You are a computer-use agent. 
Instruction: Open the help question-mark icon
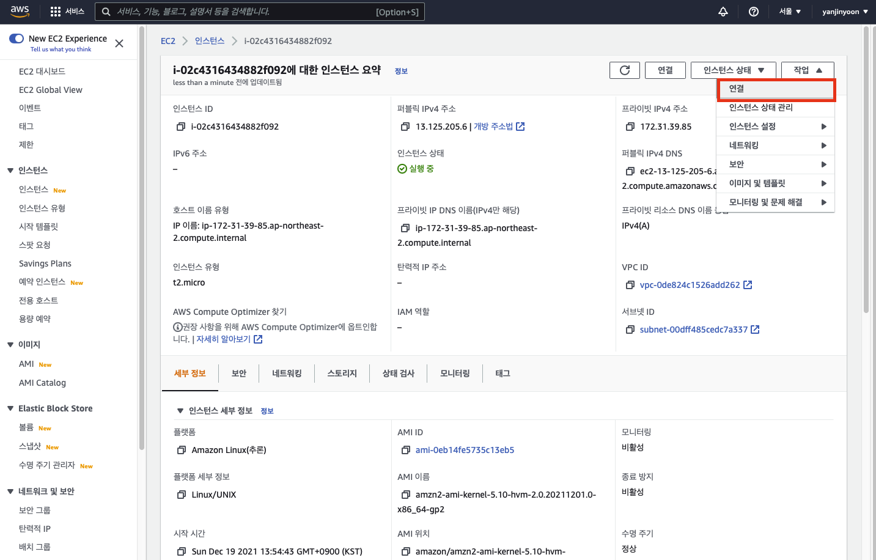[x=754, y=12]
